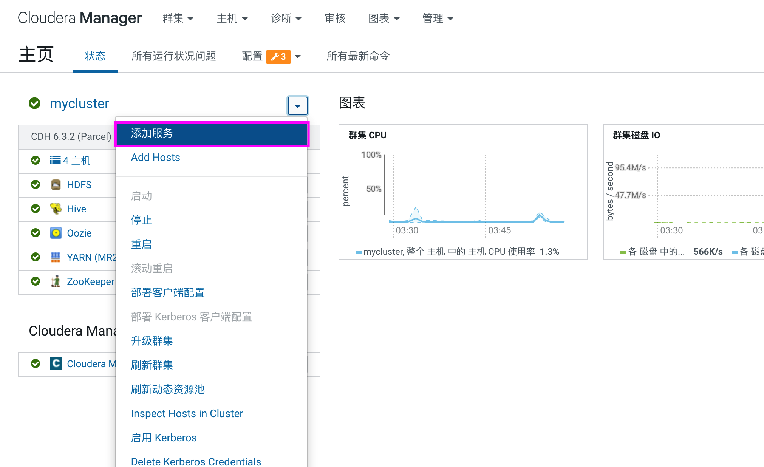This screenshot has width=764, height=467.
Task: Expand the 配置 dropdown caret
Action: coord(298,57)
